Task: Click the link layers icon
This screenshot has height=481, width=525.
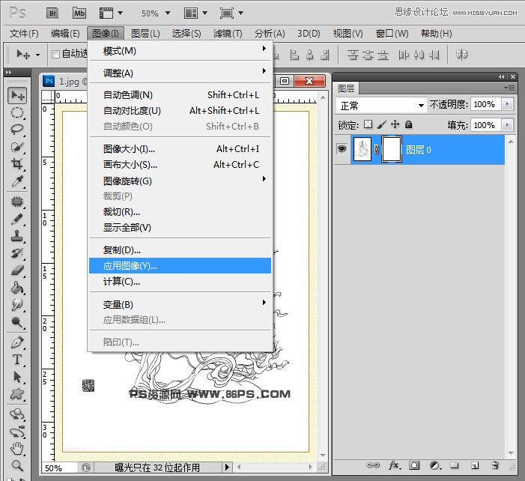Action: (x=373, y=465)
